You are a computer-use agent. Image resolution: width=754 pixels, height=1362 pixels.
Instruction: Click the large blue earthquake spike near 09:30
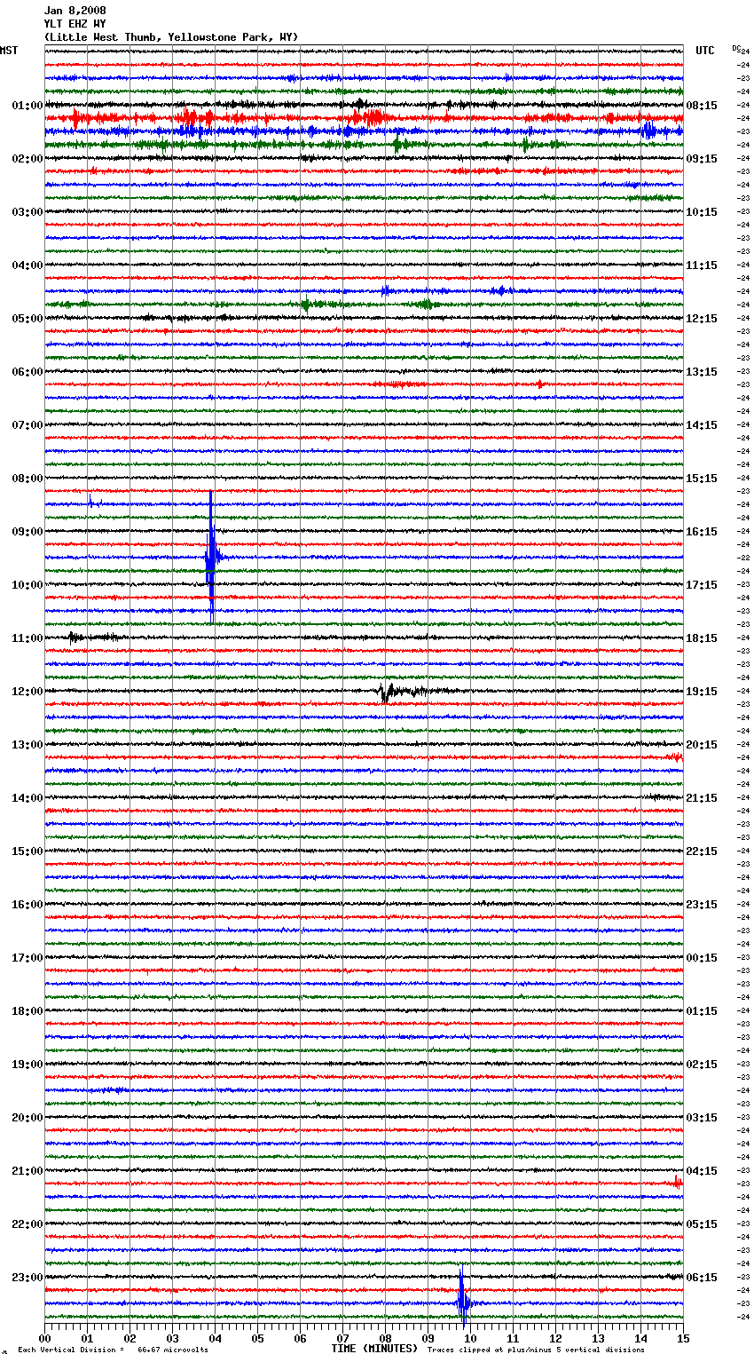click(211, 558)
